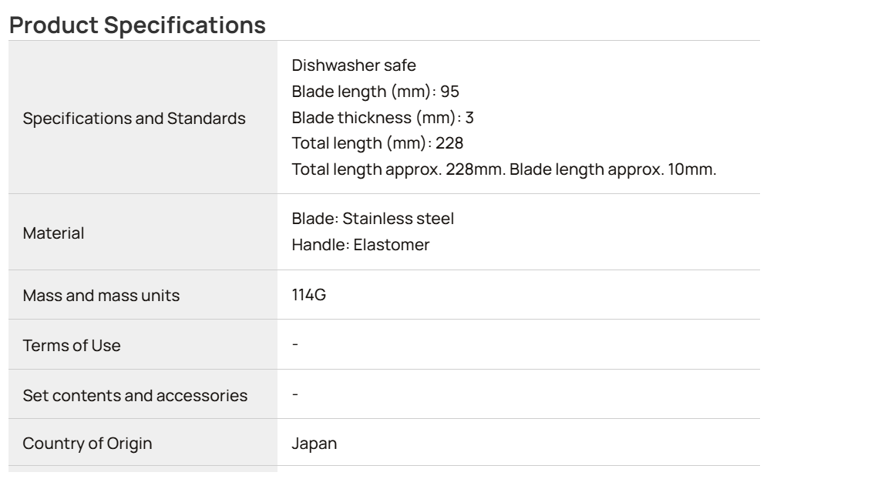Select the Japan value
Image resolution: width=888 pixels, height=499 pixels.
tap(314, 443)
